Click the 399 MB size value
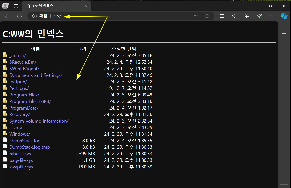 pyautogui.click(x=87, y=154)
